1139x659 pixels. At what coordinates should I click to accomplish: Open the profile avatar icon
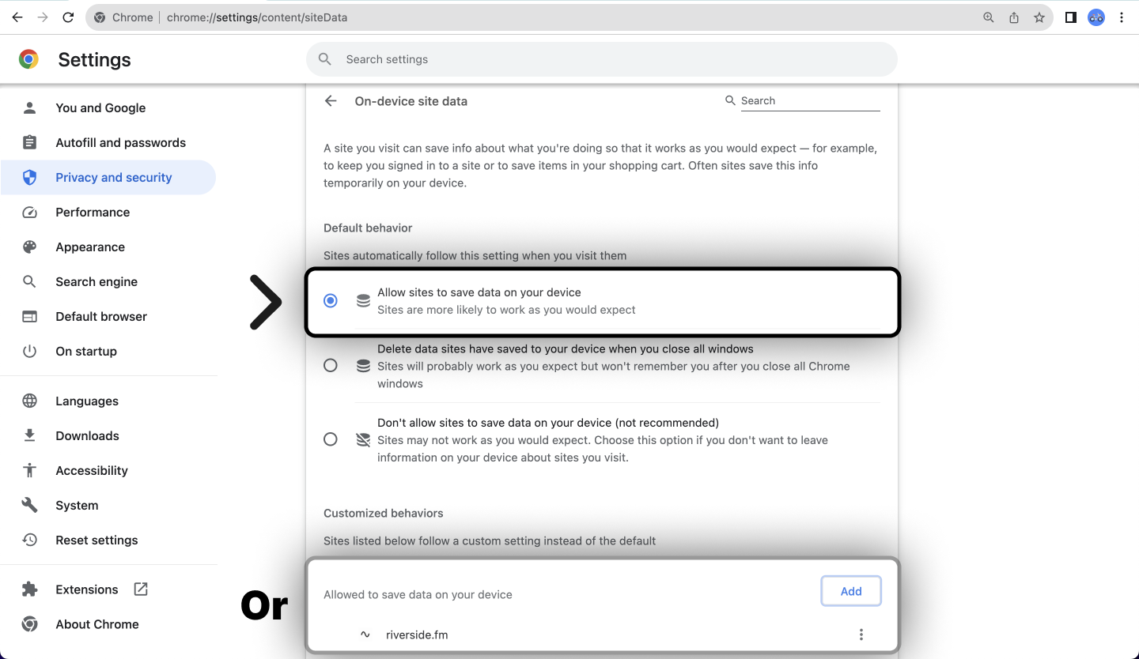[1096, 17]
